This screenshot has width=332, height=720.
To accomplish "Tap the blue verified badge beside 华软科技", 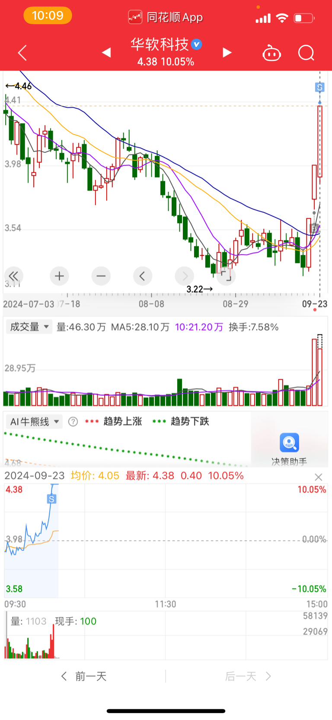I will (197, 44).
